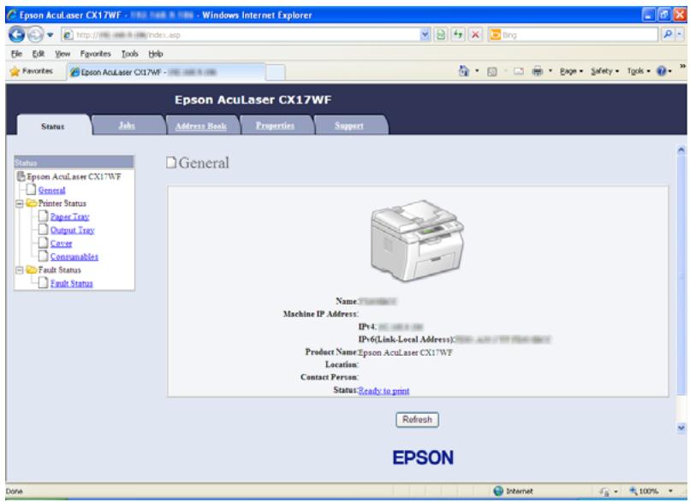The width and height of the screenshot is (690, 502).
Task: Open the View menu
Action: 62,54
